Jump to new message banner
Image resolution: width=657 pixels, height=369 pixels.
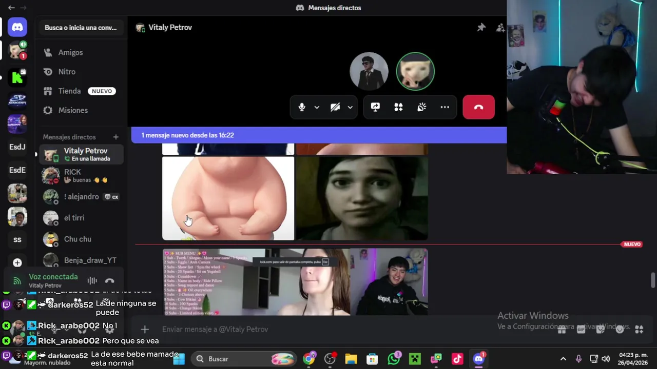(319, 135)
